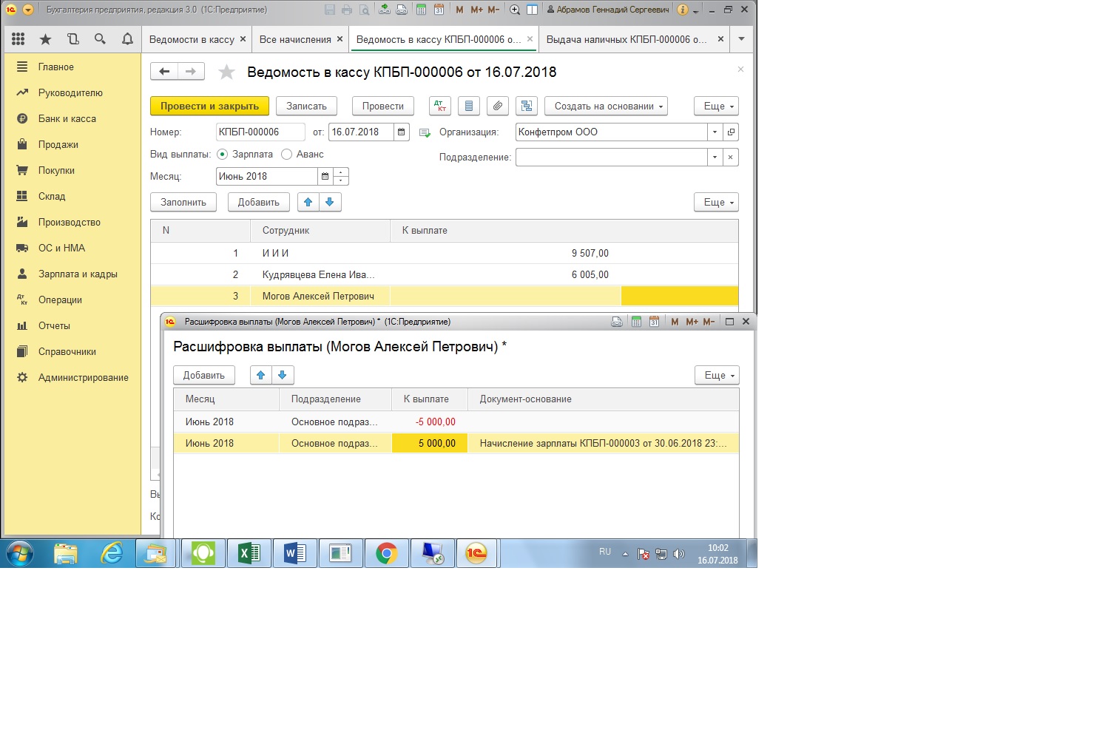This screenshot has height=741, width=1111.
Task: Click zoom magnifier icon in title bar
Action: pyautogui.click(x=515, y=10)
